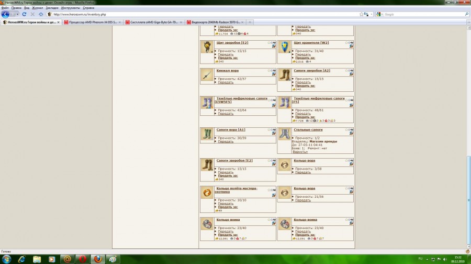Open the Сапоги вора [A1] item link

point(231,130)
